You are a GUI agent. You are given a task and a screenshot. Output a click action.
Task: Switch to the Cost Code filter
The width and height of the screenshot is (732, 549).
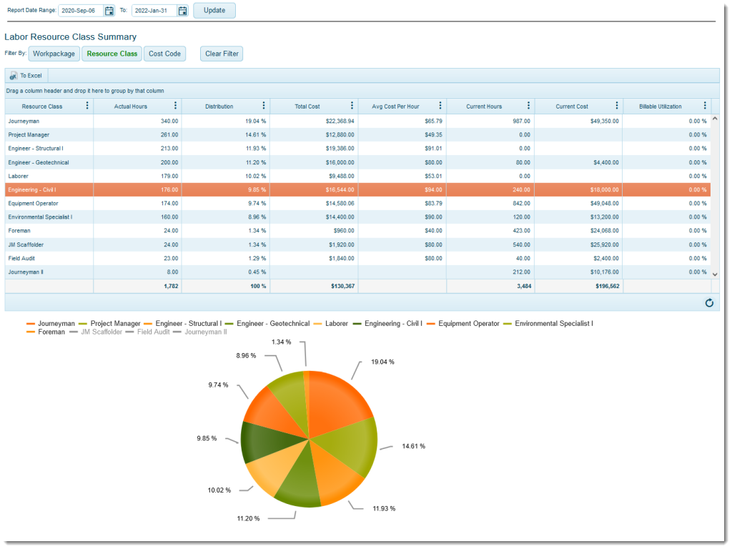pyautogui.click(x=164, y=53)
